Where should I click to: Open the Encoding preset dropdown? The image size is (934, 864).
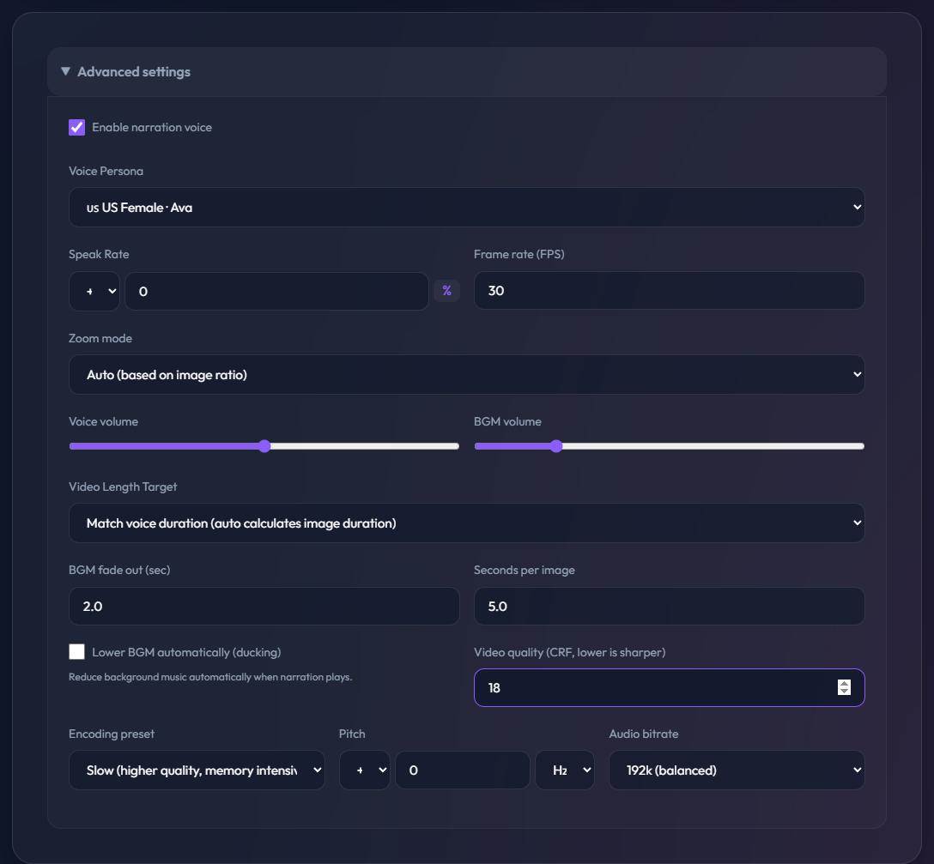click(197, 770)
